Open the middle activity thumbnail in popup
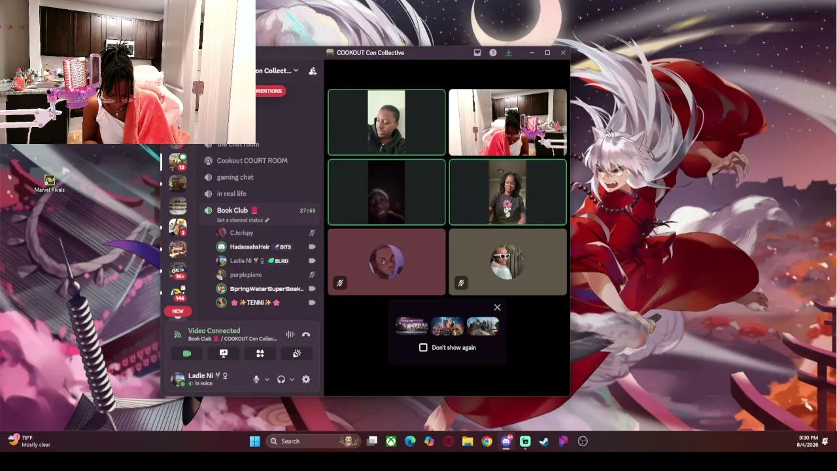The image size is (837, 471). pyautogui.click(x=447, y=326)
